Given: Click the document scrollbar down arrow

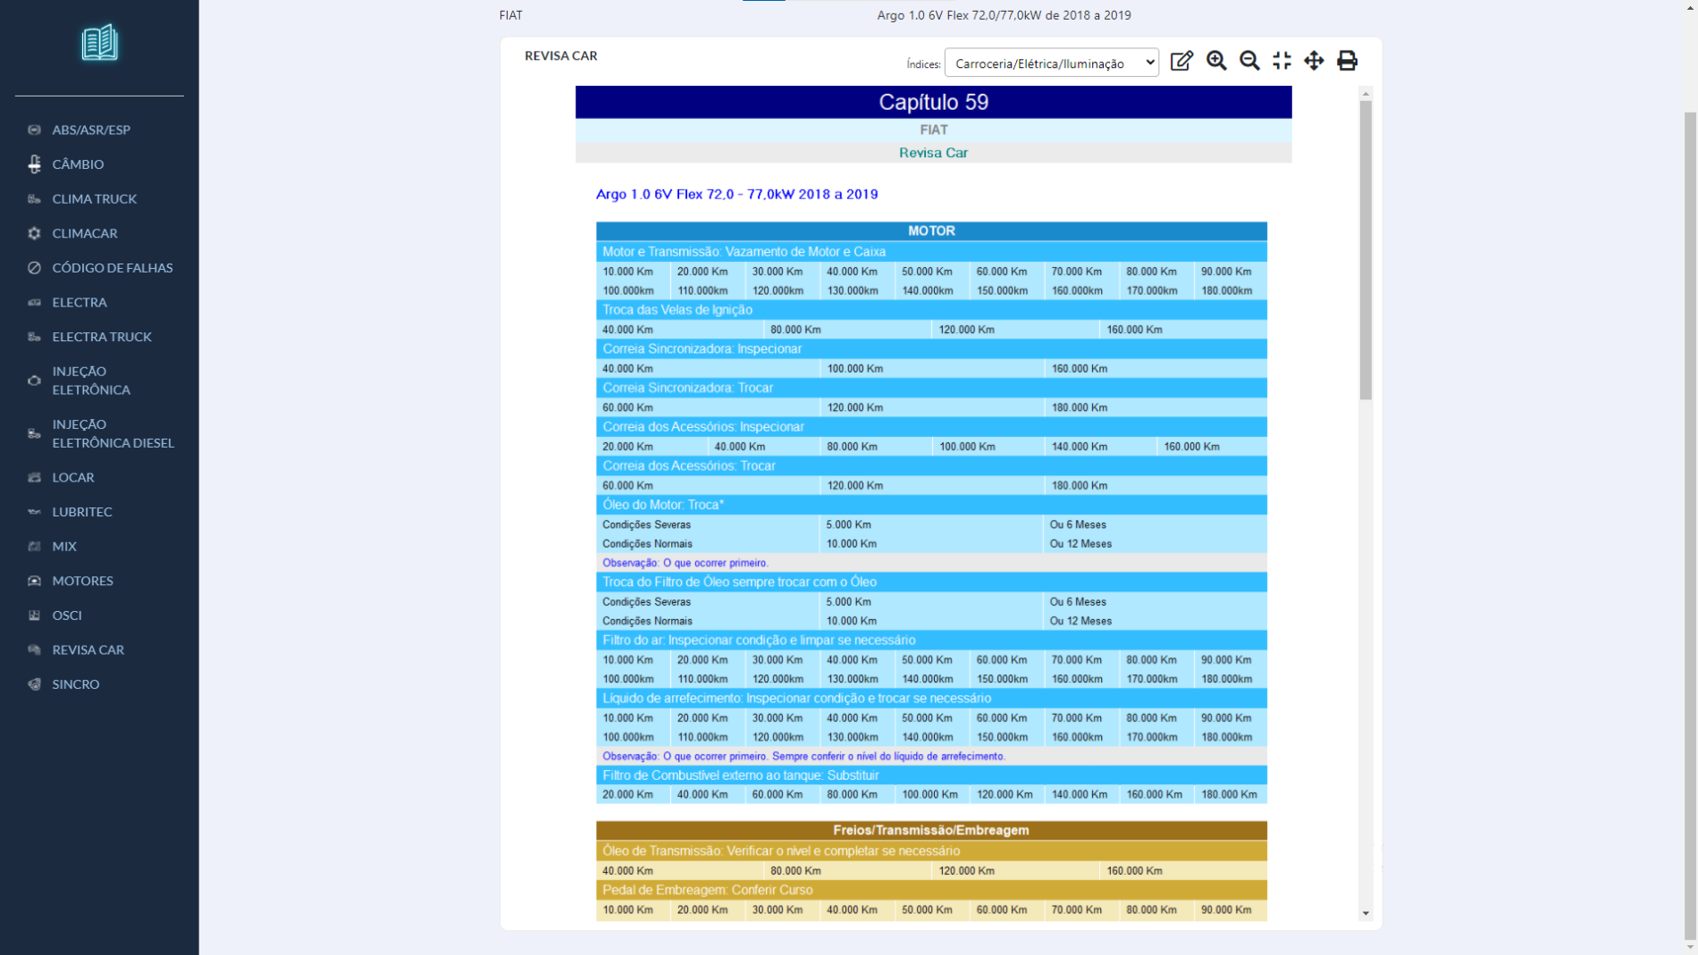Looking at the screenshot, I should (x=1366, y=913).
